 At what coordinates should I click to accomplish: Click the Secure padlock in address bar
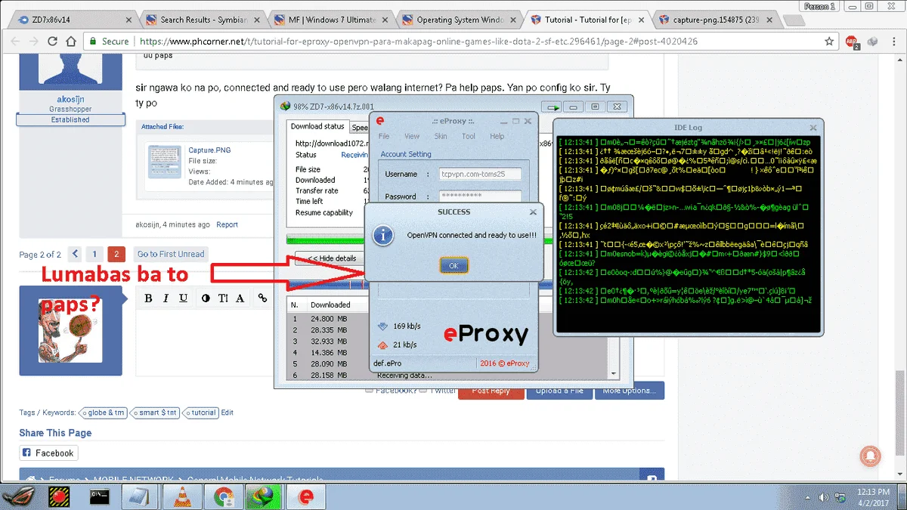point(93,42)
